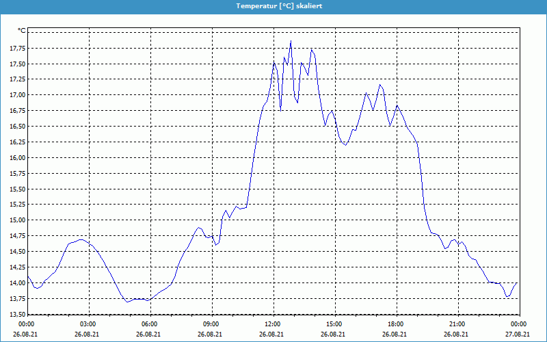Click the 26.08.21 date below 12:00

tap(272, 334)
